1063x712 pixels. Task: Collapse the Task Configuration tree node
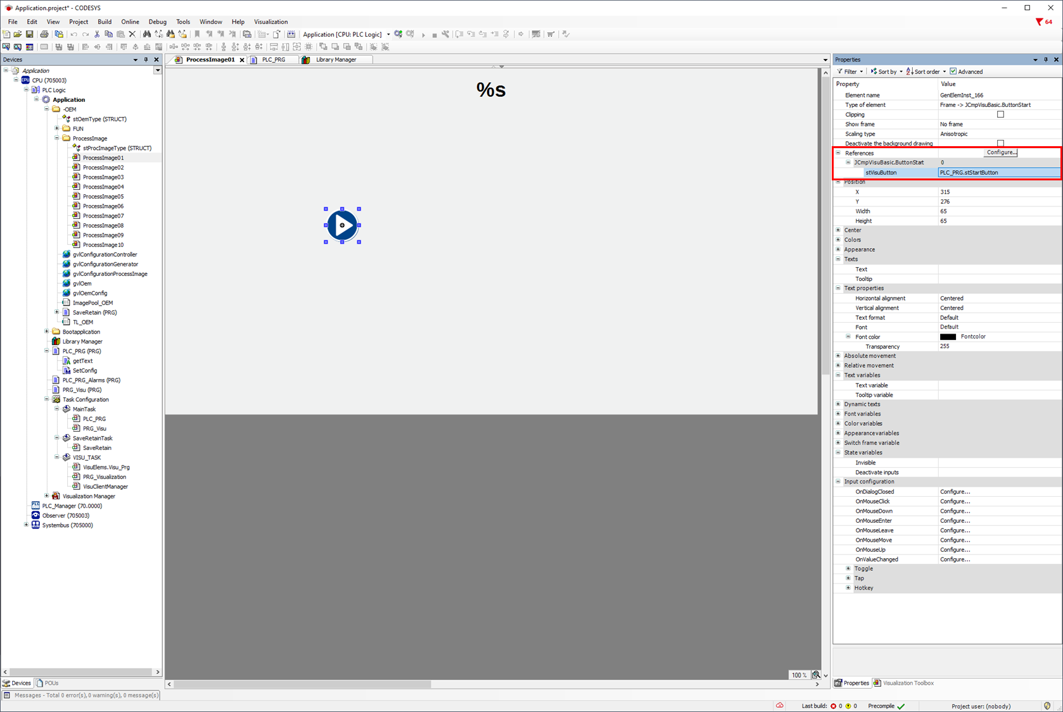(47, 399)
